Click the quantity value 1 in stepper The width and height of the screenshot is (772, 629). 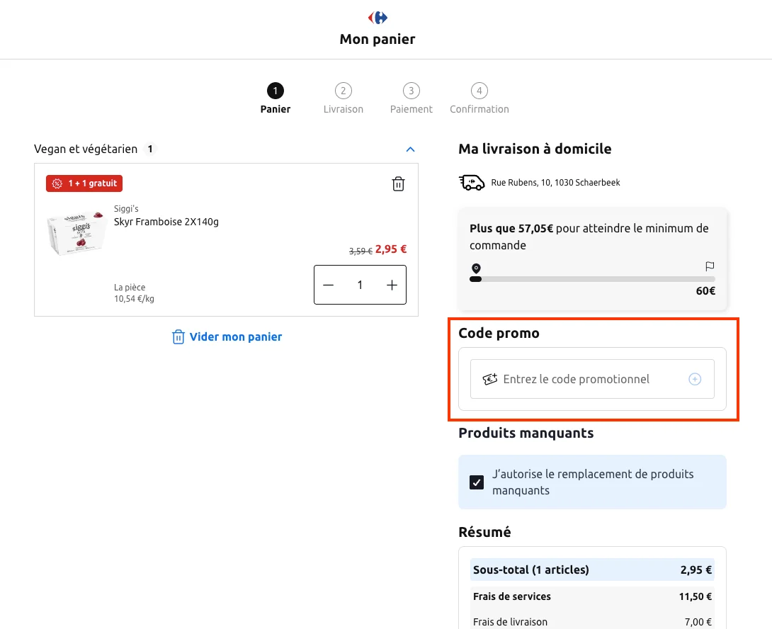(x=360, y=285)
